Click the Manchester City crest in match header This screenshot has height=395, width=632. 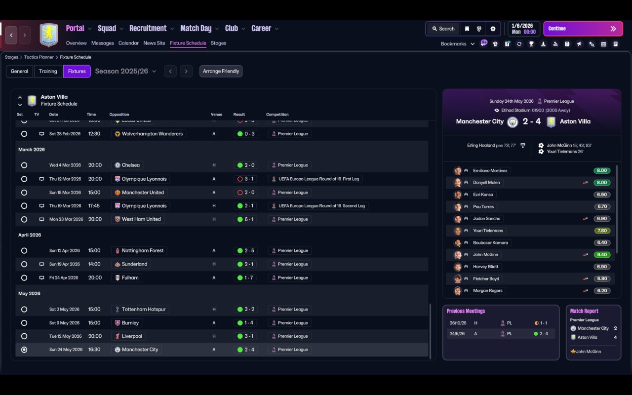point(513,122)
